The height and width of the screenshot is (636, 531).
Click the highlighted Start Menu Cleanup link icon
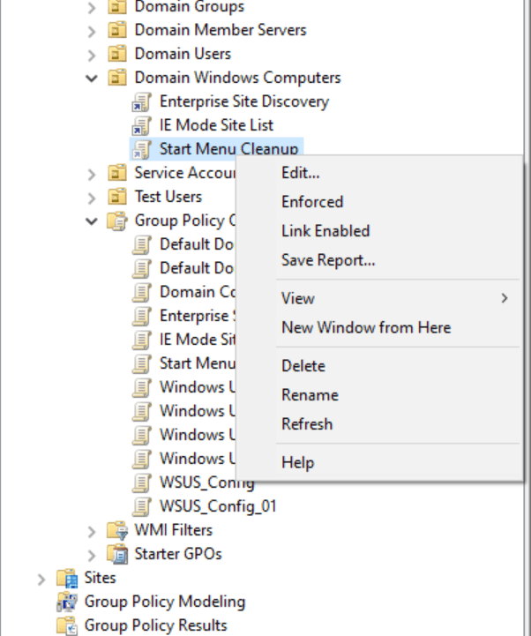[142, 149]
